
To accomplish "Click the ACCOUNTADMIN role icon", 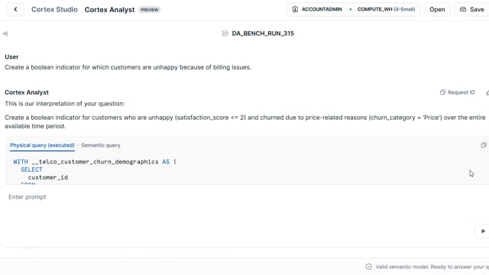I will [295, 9].
